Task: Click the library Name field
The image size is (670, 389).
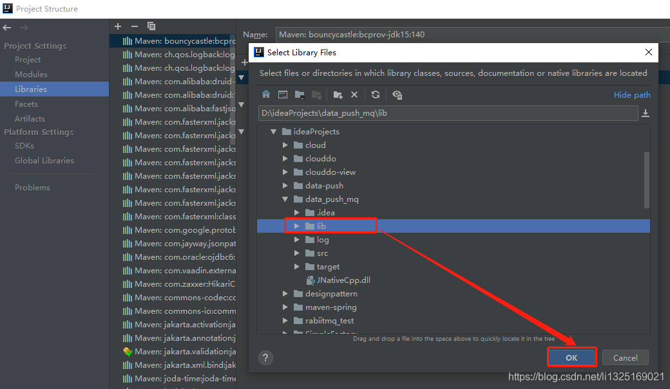Action: [474, 35]
